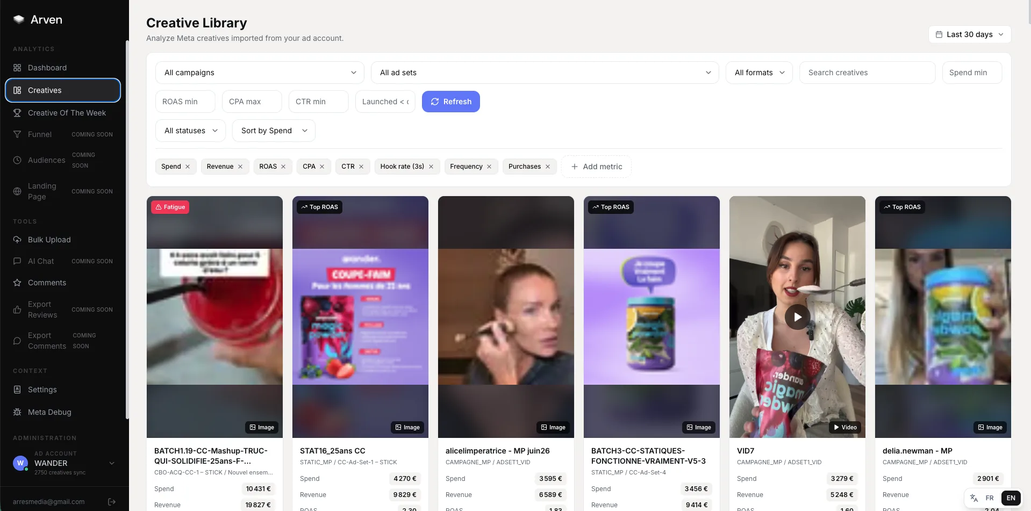Open Creative Of The Week page
The width and height of the screenshot is (1031, 511).
tap(63, 113)
